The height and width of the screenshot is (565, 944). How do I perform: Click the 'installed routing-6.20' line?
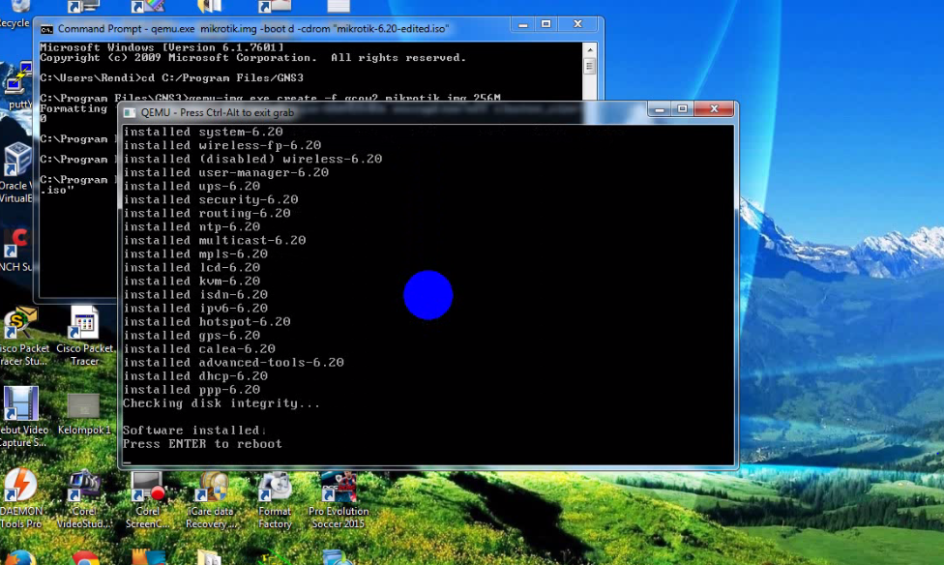coord(207,213)
